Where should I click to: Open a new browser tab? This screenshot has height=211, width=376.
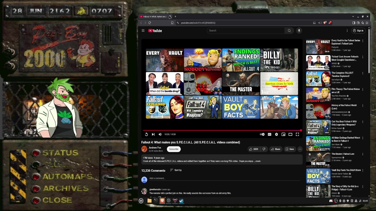pyautogui.click(x=175, y=16)
